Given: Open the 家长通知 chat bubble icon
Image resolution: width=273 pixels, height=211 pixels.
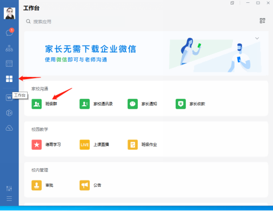Looking at the screenshot, I should click(133, 104).
